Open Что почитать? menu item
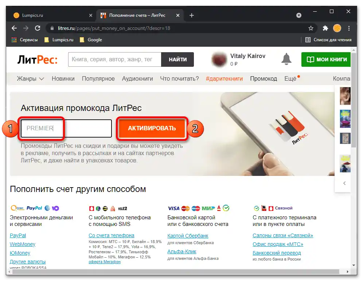Screen dimensions: 363x281 179,79
